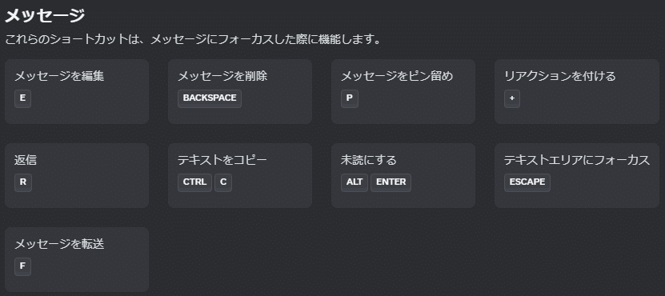
Task: Click the E key badge for メッセージを編集
Action: point(23,98)
